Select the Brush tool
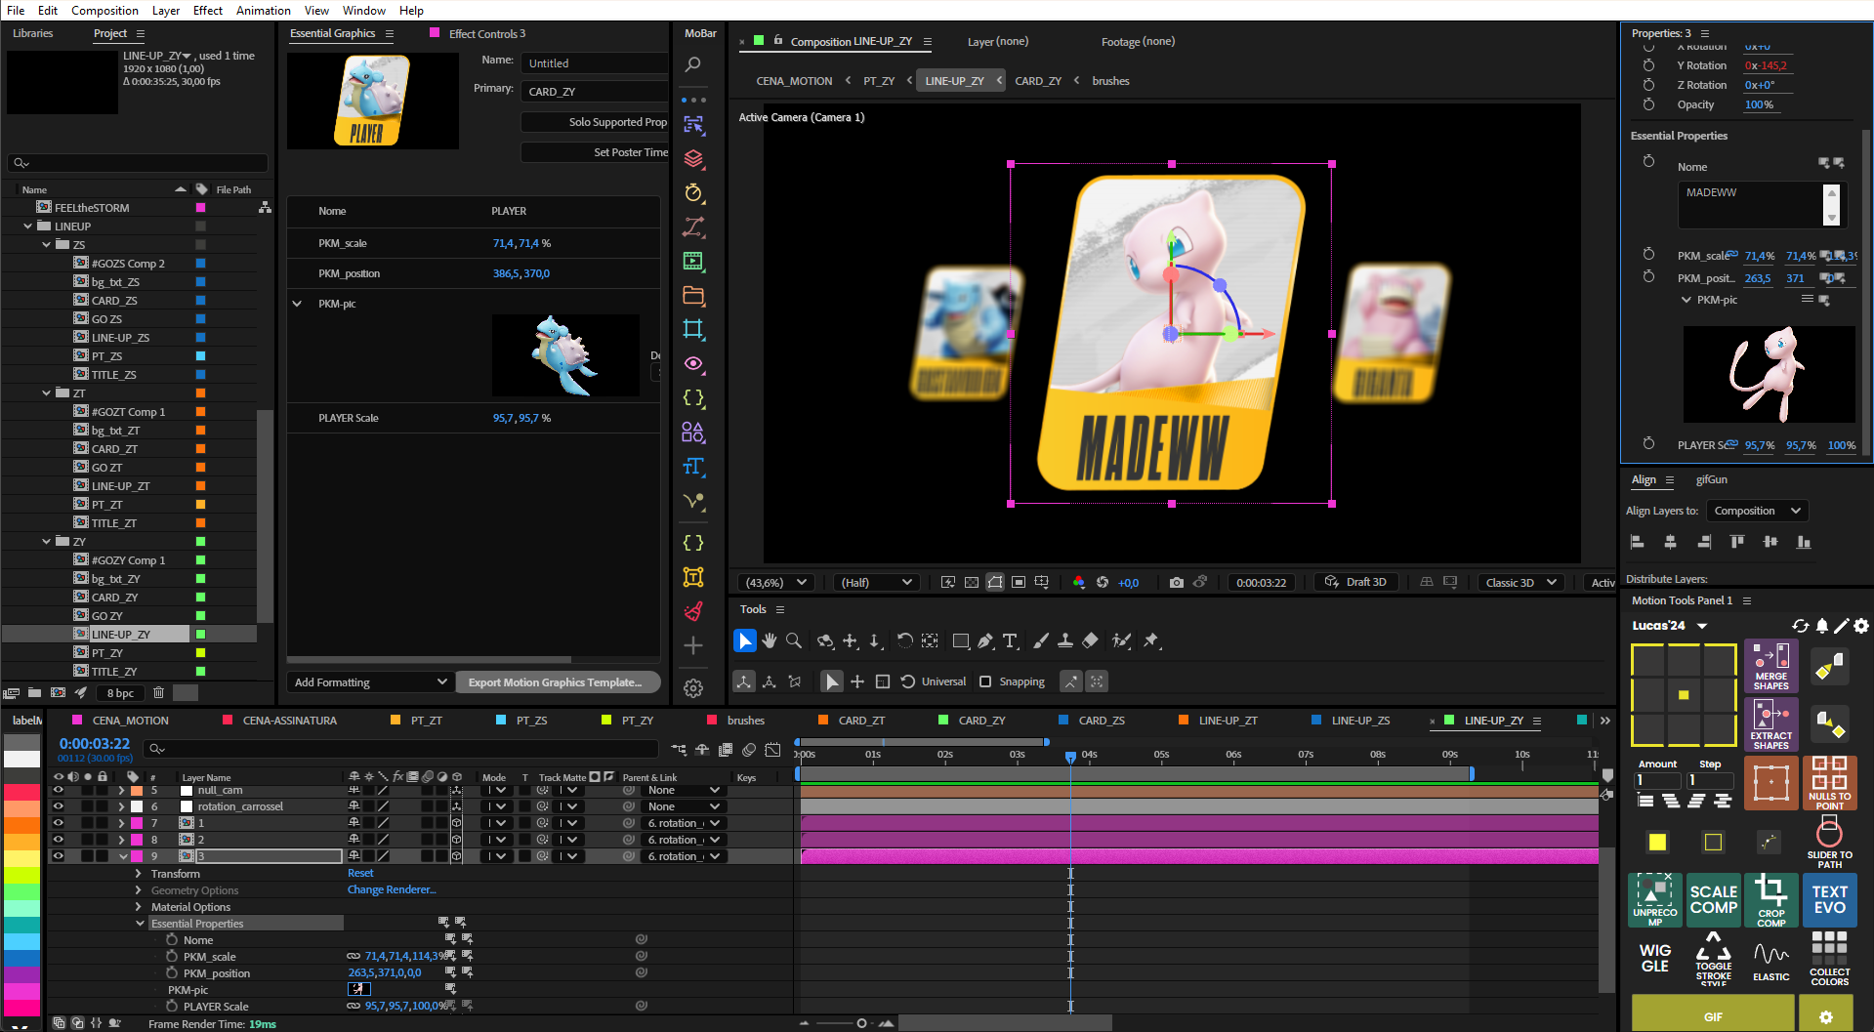This screenshot has height=1032, width=1874. click(1041, 640)
